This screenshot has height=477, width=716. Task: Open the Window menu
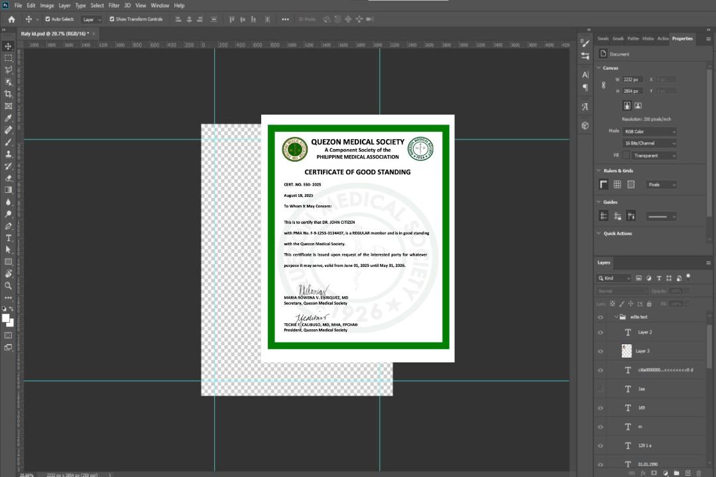[160, 5]
